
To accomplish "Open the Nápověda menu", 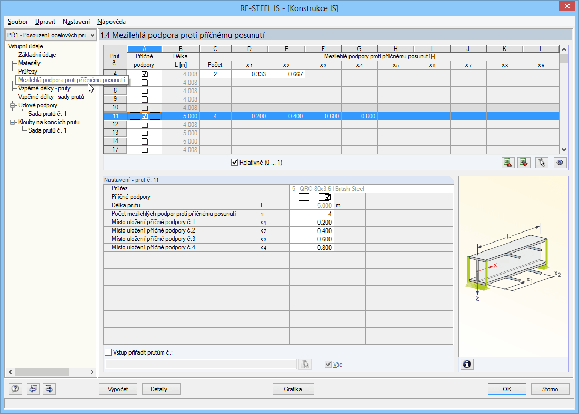I will pyautogui.click(x=112, y=22).
